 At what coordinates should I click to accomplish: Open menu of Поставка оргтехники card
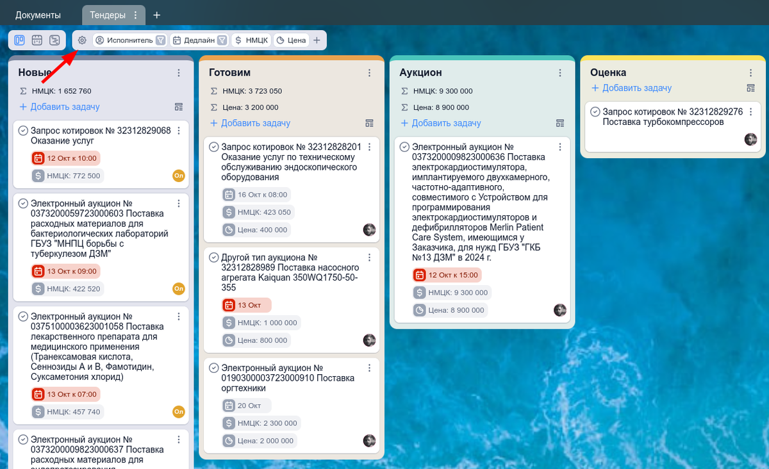point(370,368)
